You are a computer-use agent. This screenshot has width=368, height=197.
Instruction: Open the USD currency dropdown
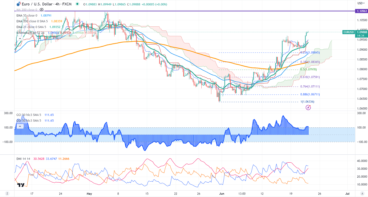361,3
